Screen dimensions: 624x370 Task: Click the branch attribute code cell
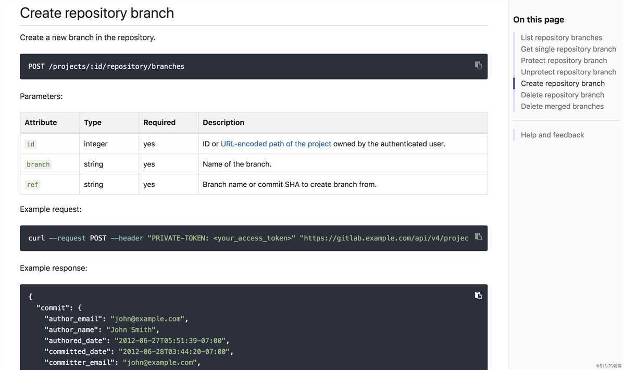pos(38,164)
